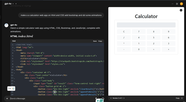Collapse the card div at line 13

(14, 78)
